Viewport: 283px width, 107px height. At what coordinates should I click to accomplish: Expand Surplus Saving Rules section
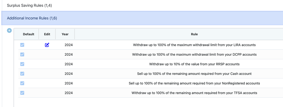(29, 5)
